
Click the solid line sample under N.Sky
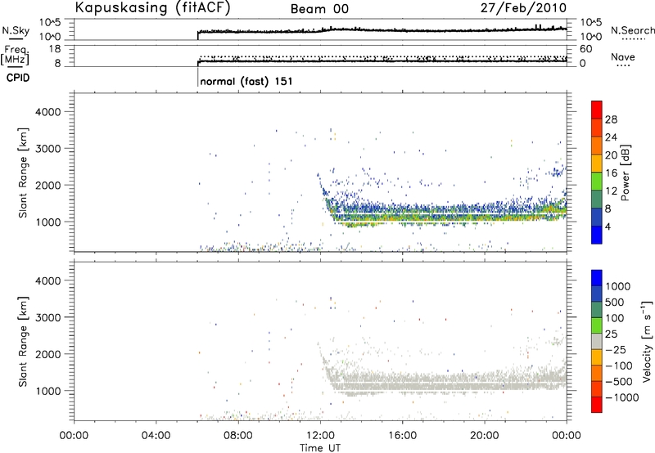click(16, 39)
